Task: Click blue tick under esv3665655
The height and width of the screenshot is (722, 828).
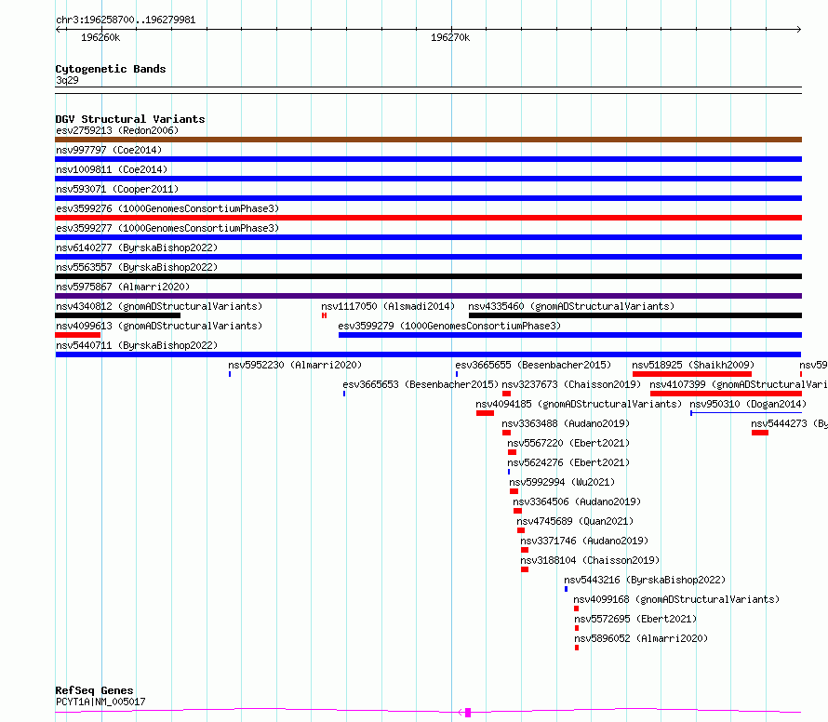Action: coord(457,374)
